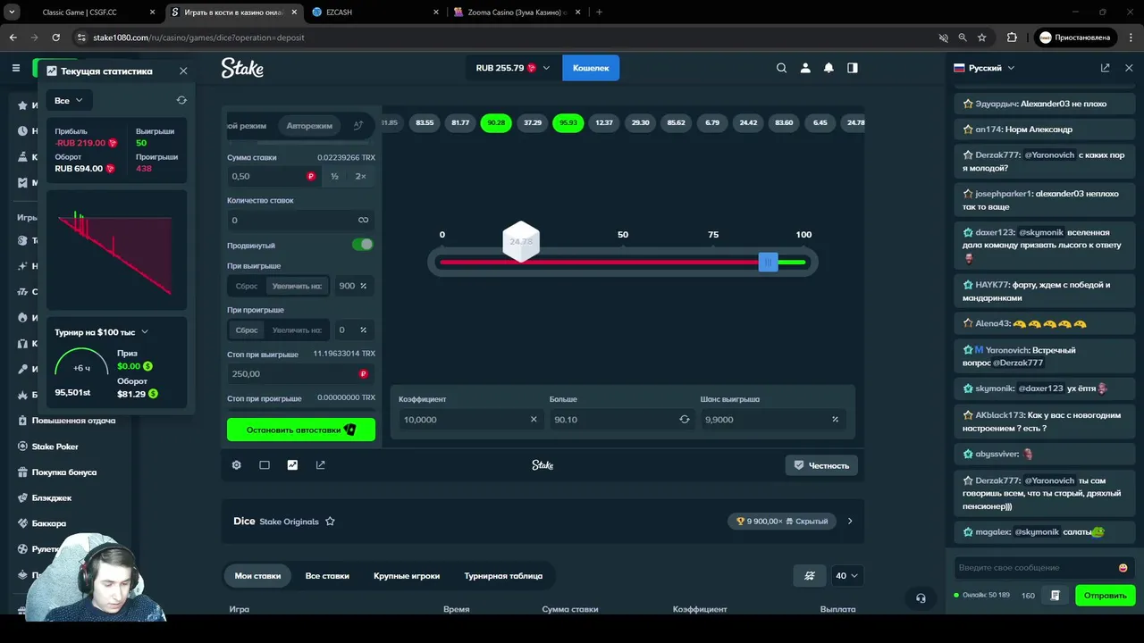Open the notifications bell
Screen dimensions: 1144x643
tap(829, 68)
